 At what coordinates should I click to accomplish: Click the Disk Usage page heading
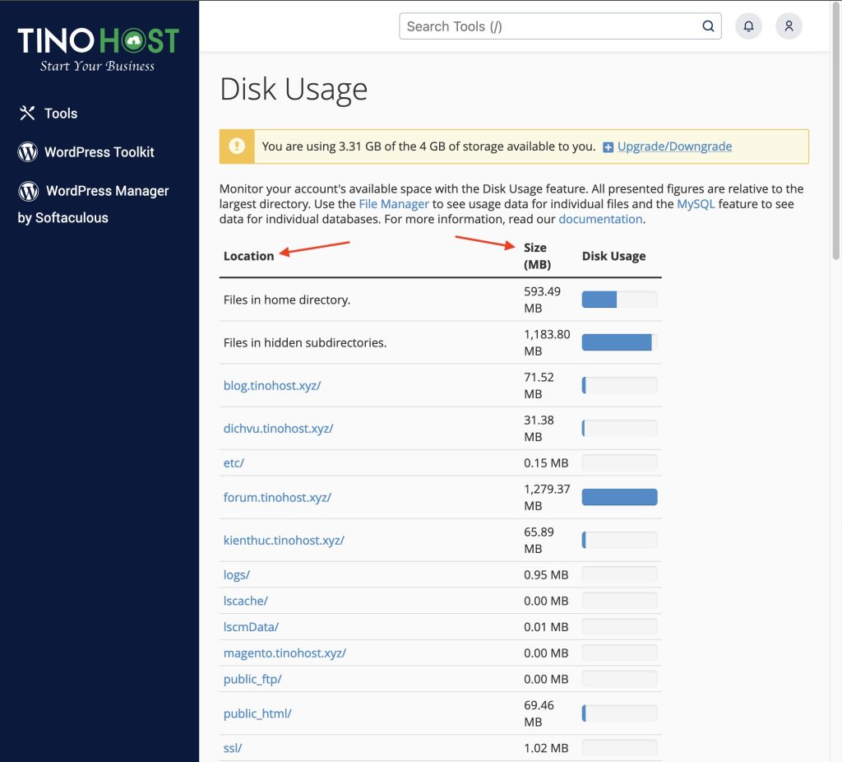[294, 89]
